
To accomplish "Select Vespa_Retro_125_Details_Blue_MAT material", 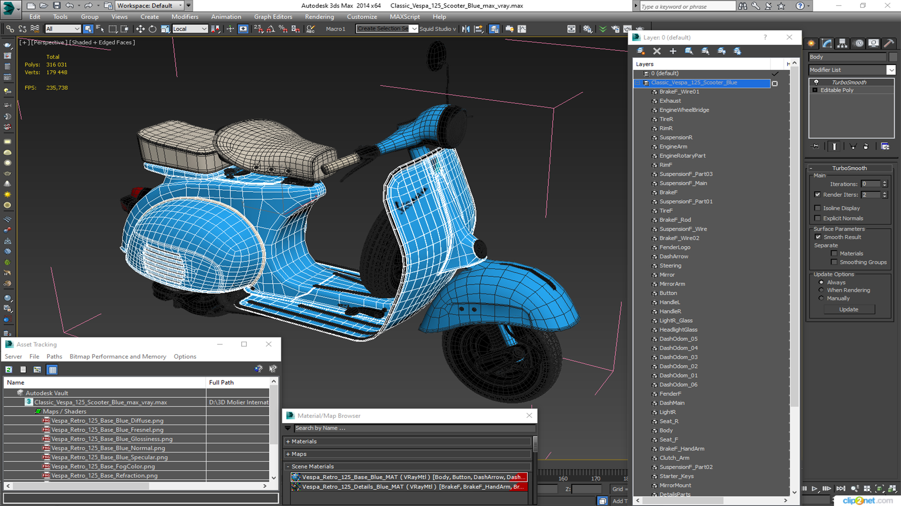I will click(x=409, y=487).
